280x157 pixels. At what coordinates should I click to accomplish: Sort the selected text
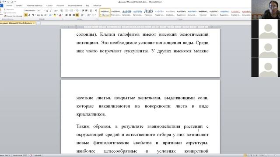[91, 10]
